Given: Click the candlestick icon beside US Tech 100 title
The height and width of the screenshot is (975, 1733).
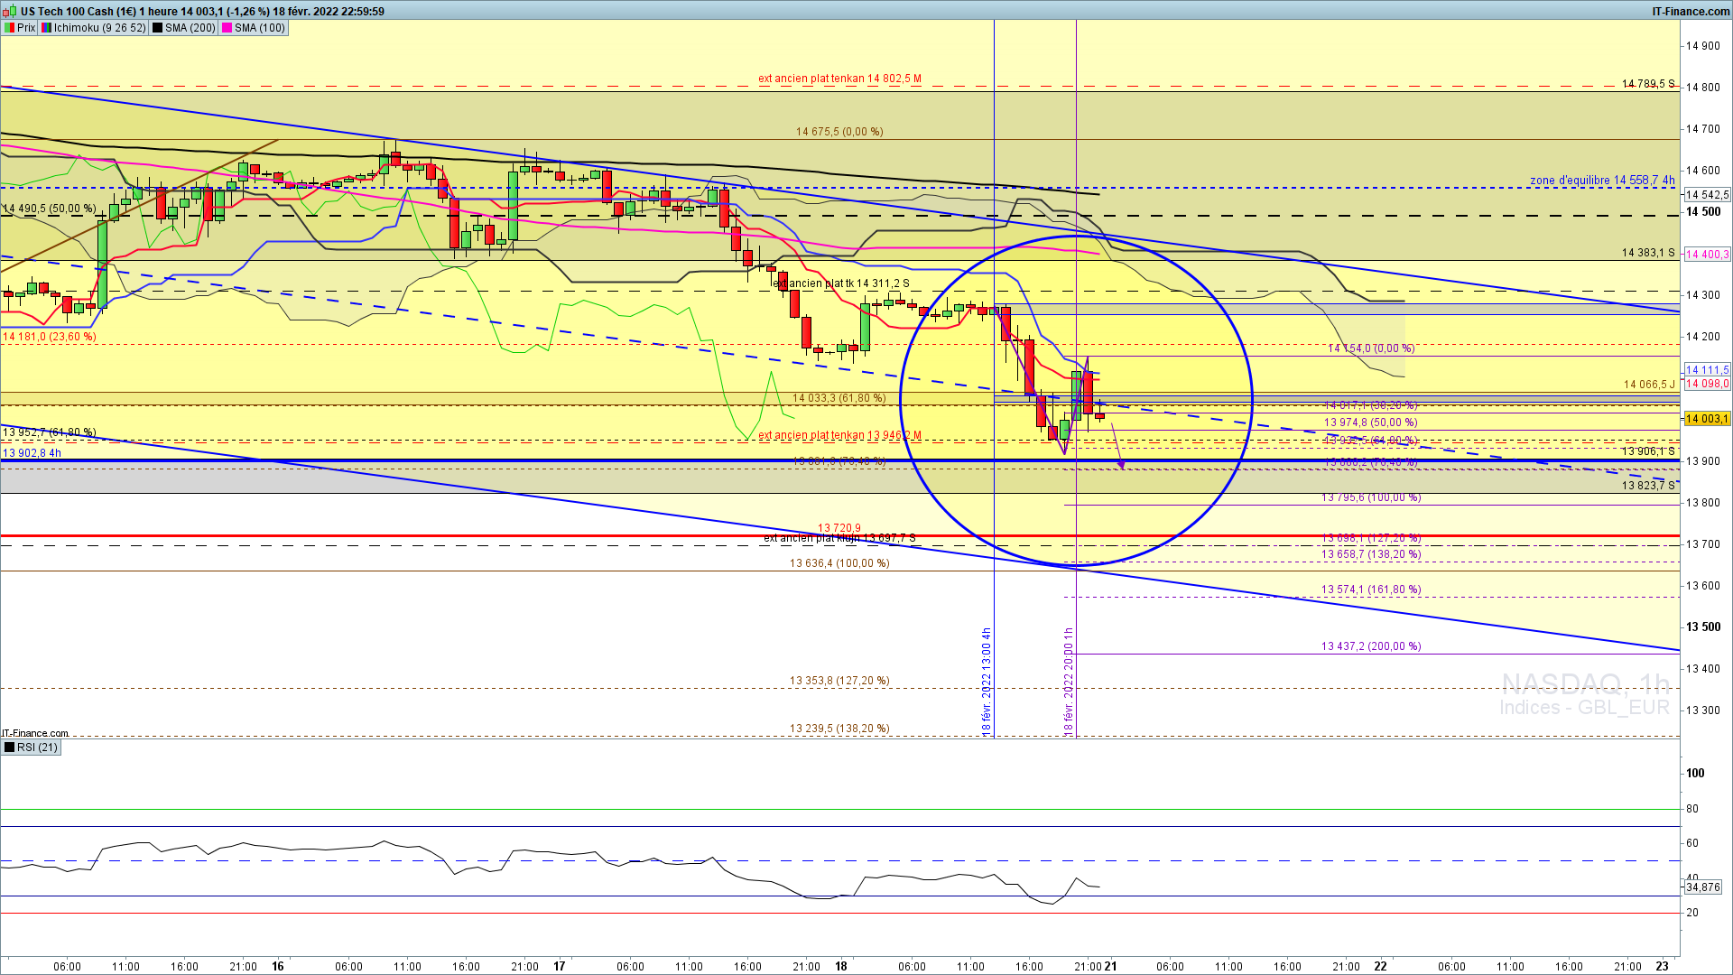Looking at the screenshot, I should coord(11,12).
